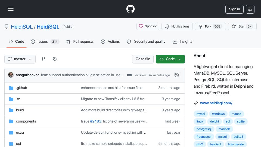Open ansgarbecker author link
The image size is (261, 147).
click(x=27, y=75)
